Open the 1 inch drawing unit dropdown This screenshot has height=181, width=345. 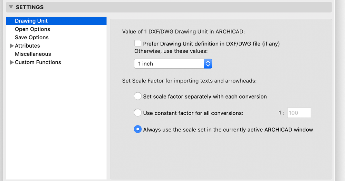click(x=173, y=64)
